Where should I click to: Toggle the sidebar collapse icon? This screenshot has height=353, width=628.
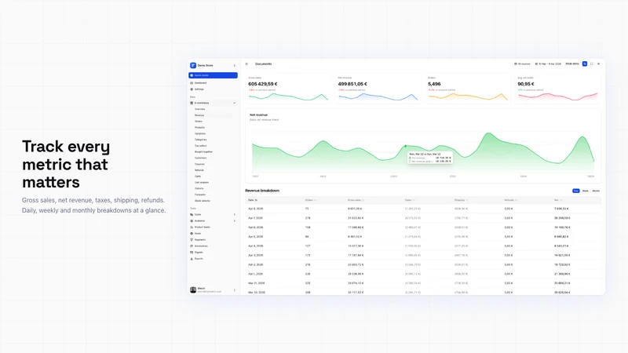coord(246,64)
